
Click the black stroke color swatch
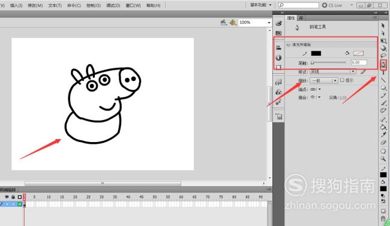(x=316, y=53)
